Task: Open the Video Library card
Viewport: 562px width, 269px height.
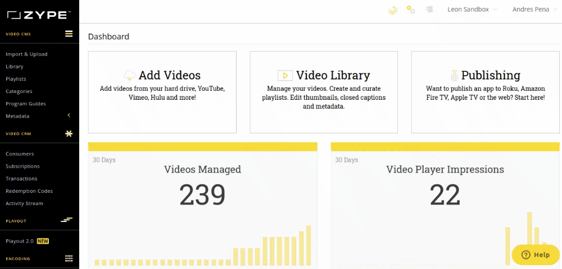Action: (324, 92)
